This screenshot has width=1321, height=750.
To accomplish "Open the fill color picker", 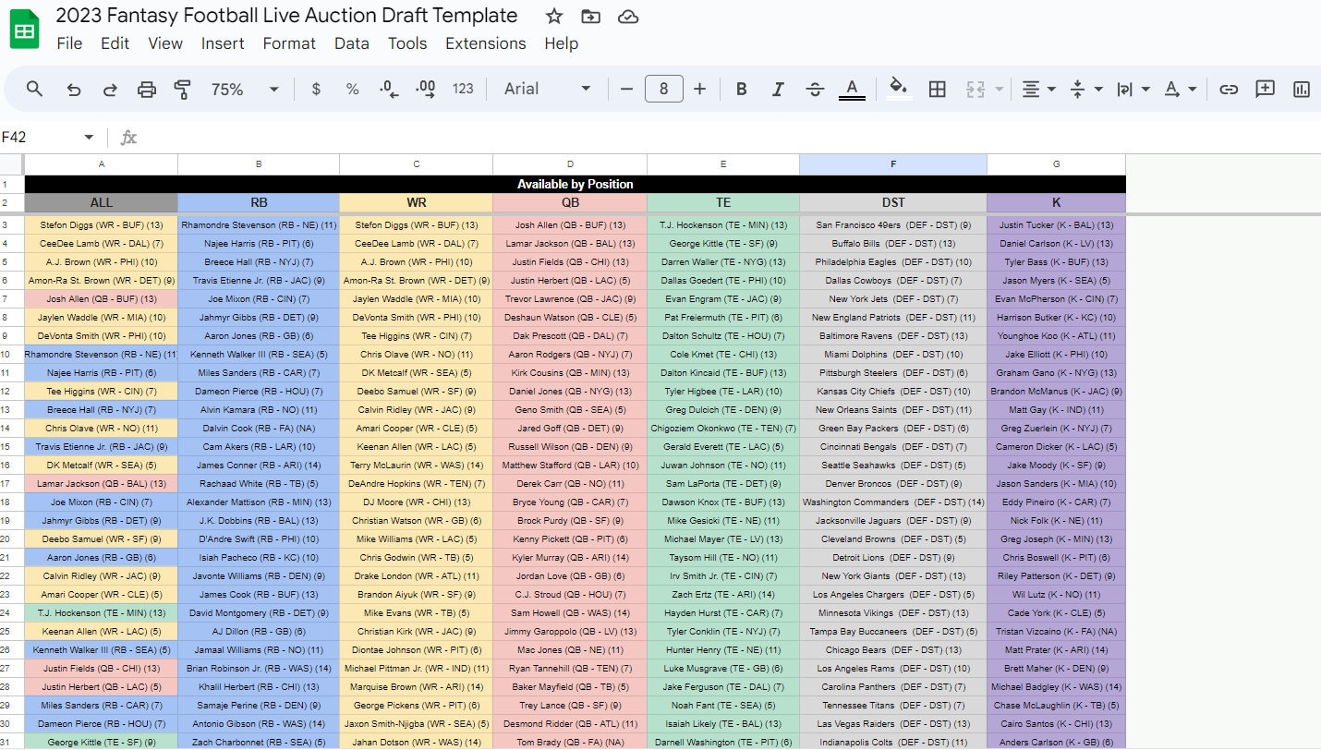I will pos(897,89).
